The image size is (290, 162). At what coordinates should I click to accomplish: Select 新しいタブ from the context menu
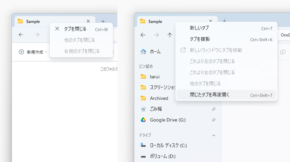point(226,28)
